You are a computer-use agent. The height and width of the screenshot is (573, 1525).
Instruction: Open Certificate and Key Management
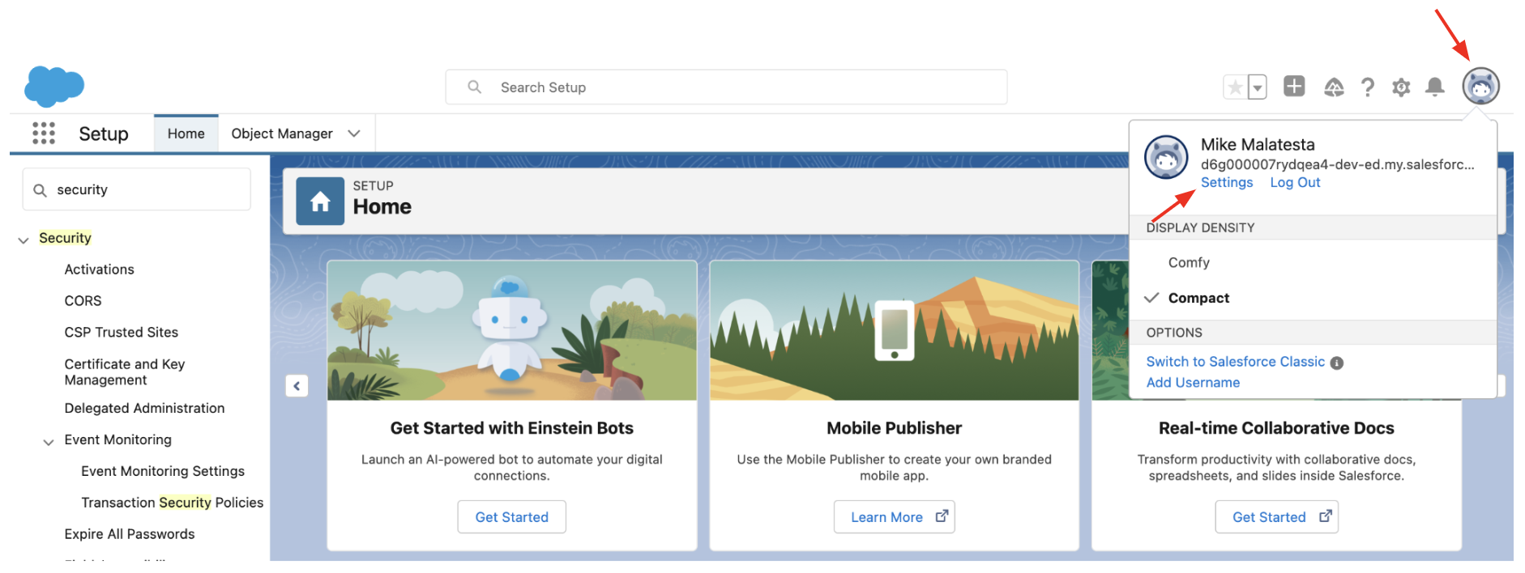125,372
